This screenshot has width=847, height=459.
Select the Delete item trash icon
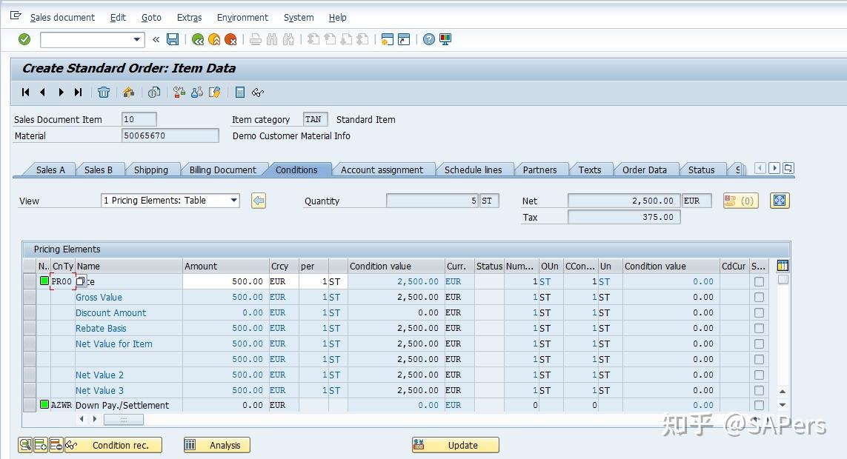[x=104, y=92]
